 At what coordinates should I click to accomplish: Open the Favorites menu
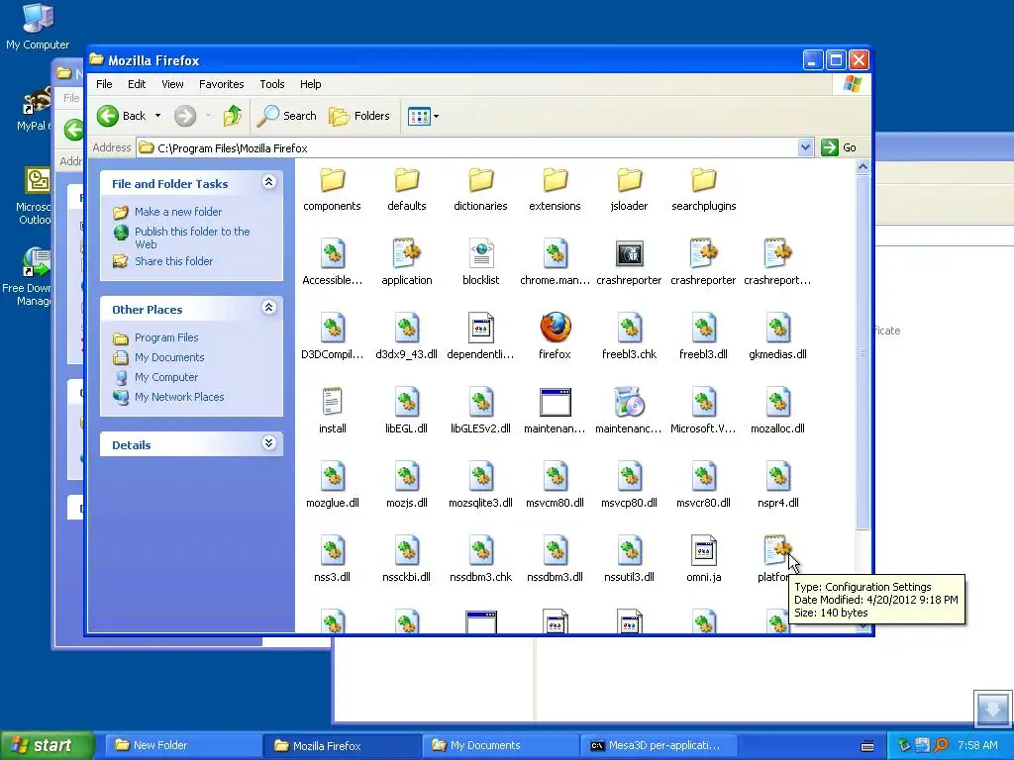221,84
